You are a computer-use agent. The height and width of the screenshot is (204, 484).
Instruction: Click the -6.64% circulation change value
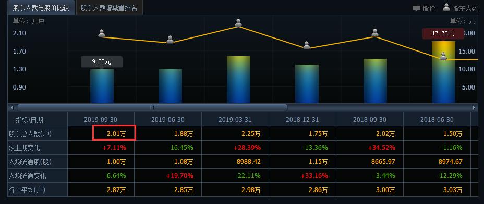tap(115, 176)
